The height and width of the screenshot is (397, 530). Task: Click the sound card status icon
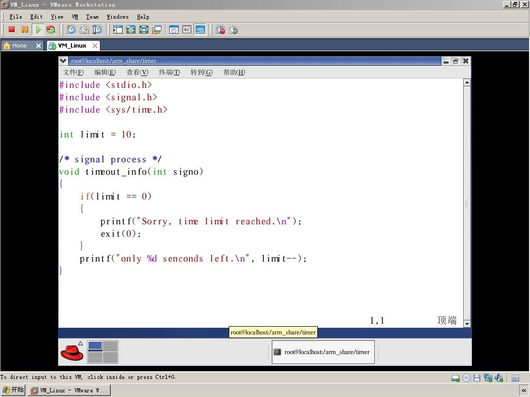pos(499,378)
